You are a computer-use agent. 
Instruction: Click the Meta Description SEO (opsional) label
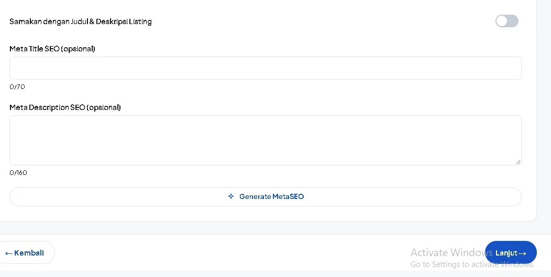pos(65,107)
